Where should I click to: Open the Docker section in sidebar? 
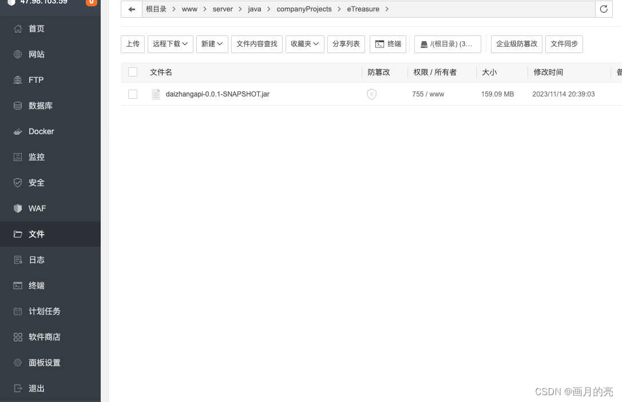coord(41,131)
